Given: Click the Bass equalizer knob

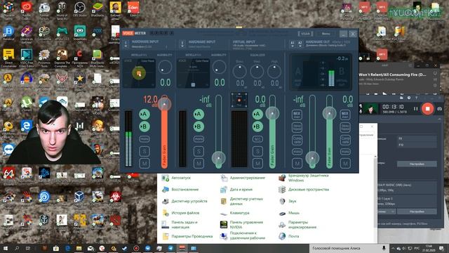Looking at the screenshot, I should click(240, 71).
